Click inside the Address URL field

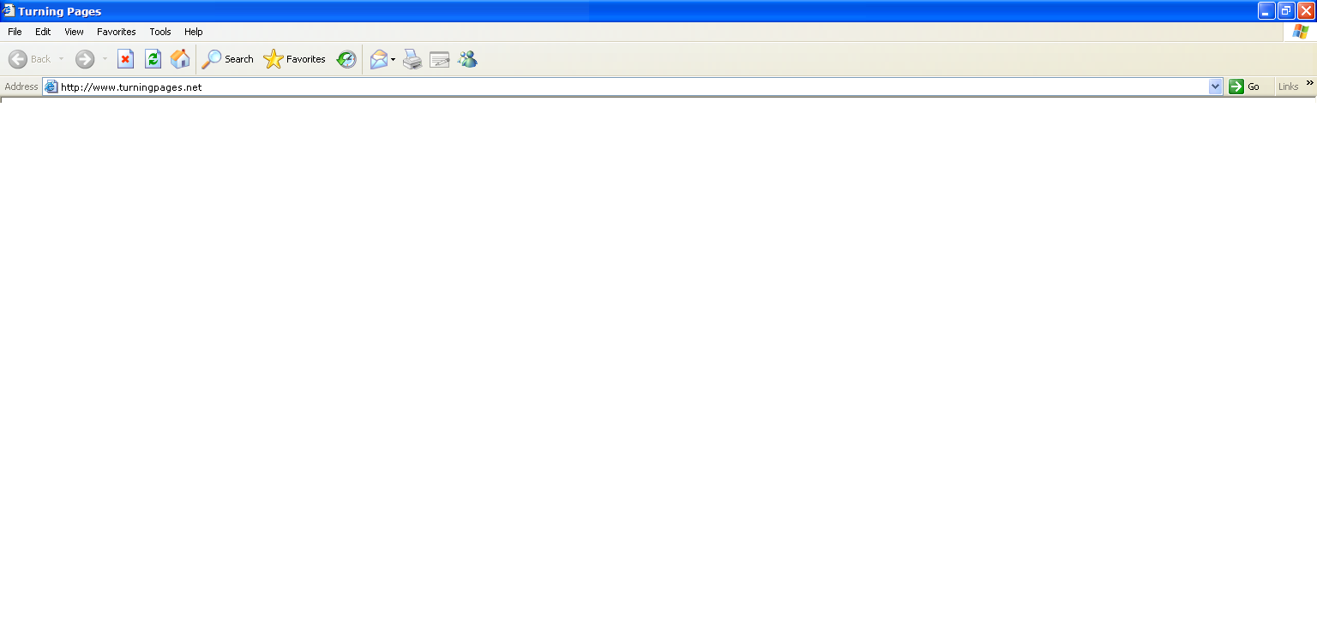600,86
